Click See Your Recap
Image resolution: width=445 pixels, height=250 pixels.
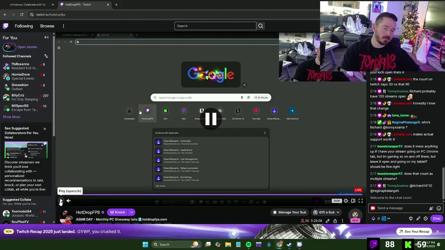point(414,232)
